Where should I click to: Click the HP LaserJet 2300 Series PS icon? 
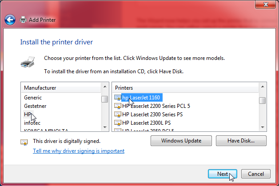118,114
